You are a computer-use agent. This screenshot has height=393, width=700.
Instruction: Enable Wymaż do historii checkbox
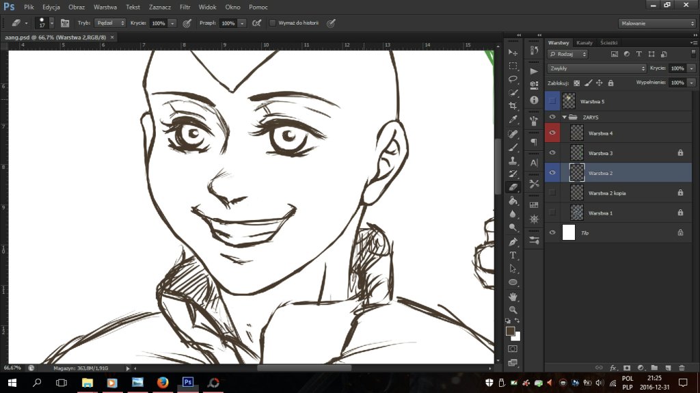pyautogui.click(x=272, y=23)
